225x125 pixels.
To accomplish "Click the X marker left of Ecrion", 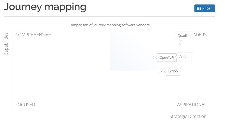I will point(162,71).
